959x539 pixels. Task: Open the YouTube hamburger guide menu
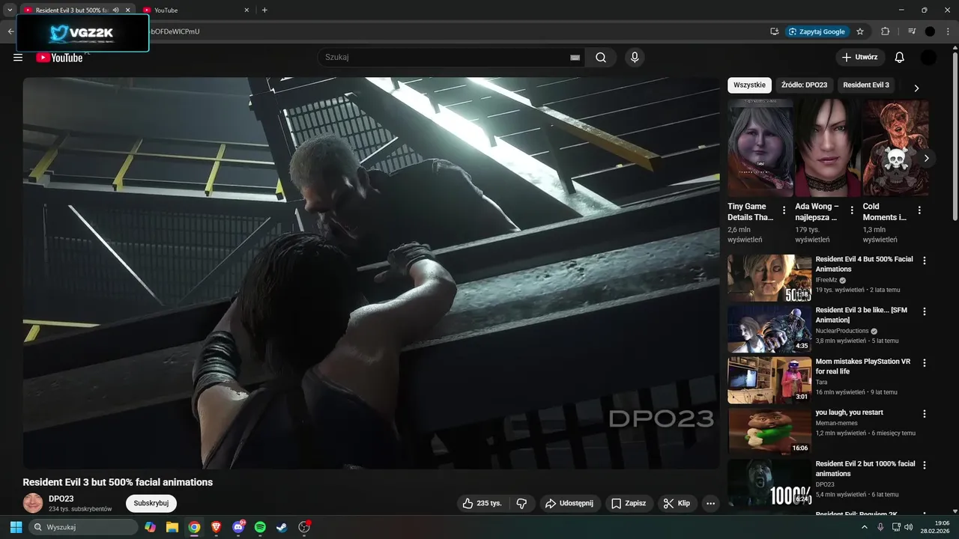(x=18, y=58)
